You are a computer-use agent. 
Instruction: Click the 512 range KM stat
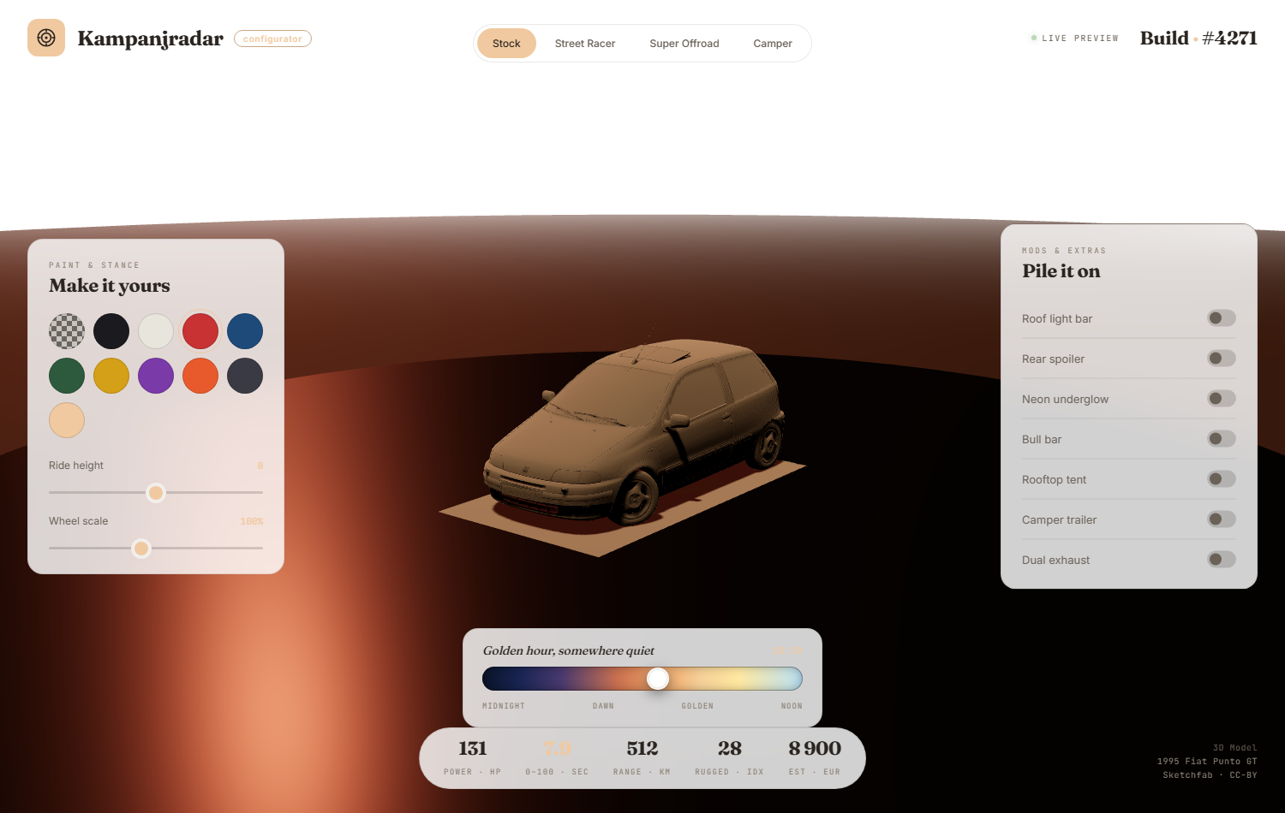click(x=642, y=757)
